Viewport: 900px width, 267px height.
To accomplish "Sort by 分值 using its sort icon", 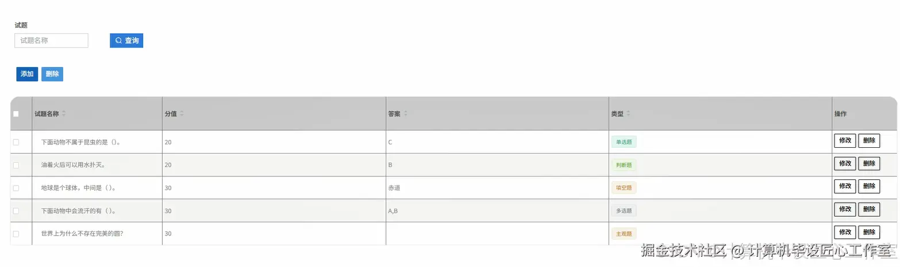I will pyautogui.click(x=182, y=114).
